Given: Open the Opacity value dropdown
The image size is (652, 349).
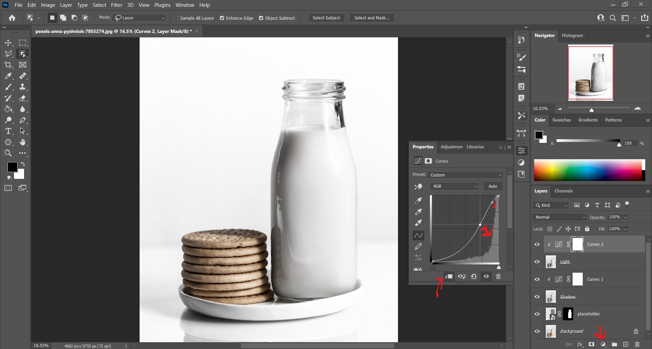Looking at the screenshot, I should [x=626, y=217].
